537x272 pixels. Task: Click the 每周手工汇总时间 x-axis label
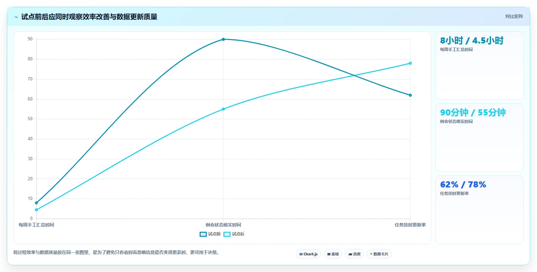[36, 225]
